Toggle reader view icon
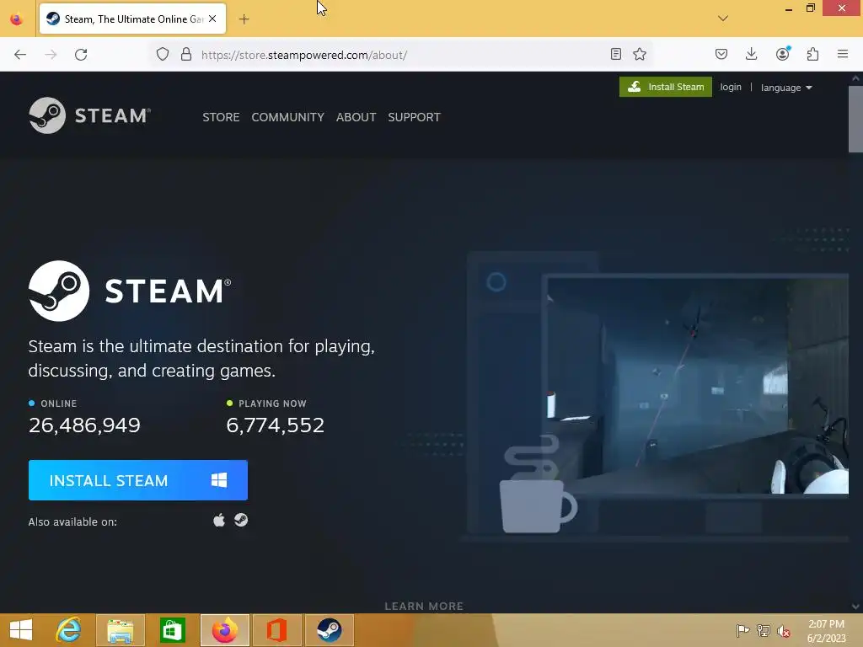This screenshot has width=863, height=647. pyautogui.click(x=616, y=54)
